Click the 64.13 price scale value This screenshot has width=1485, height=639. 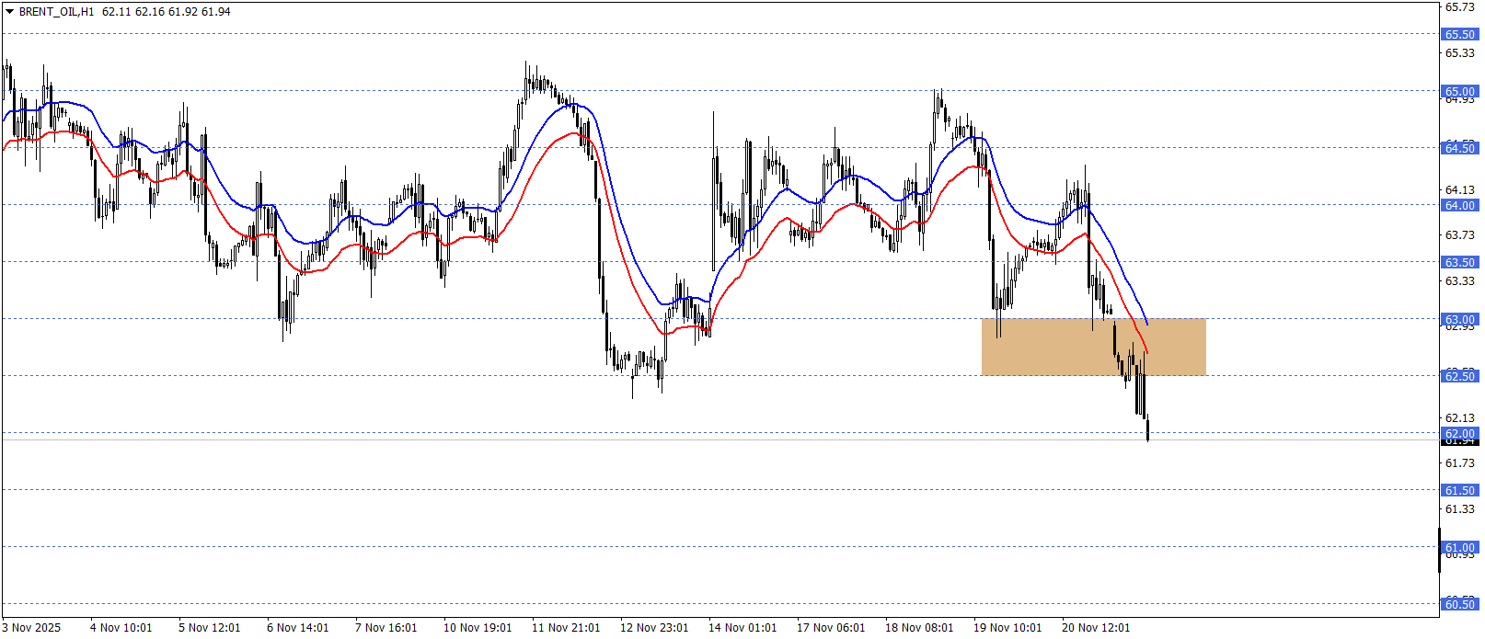tap(1460, 190)
